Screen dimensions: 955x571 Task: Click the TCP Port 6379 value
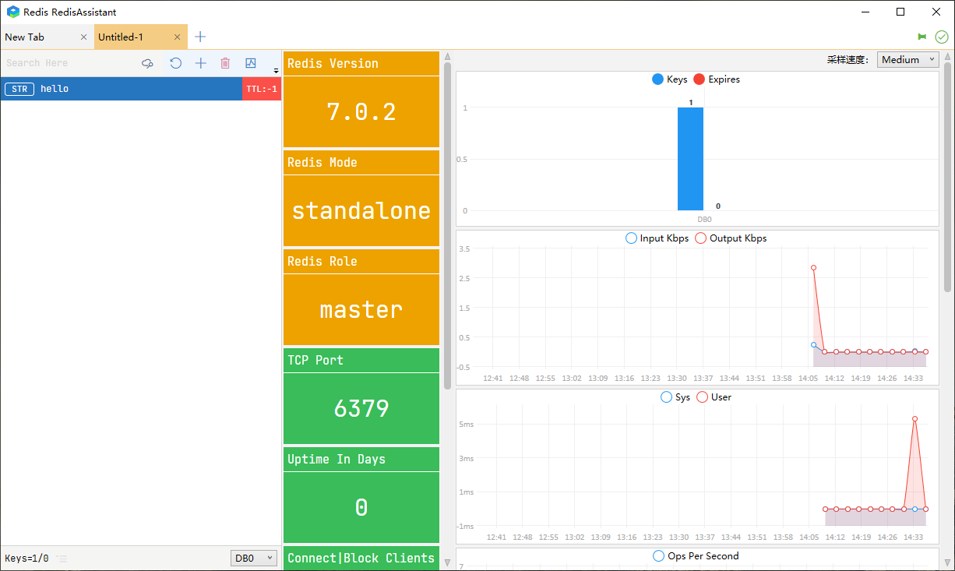(x=361, y=408)
